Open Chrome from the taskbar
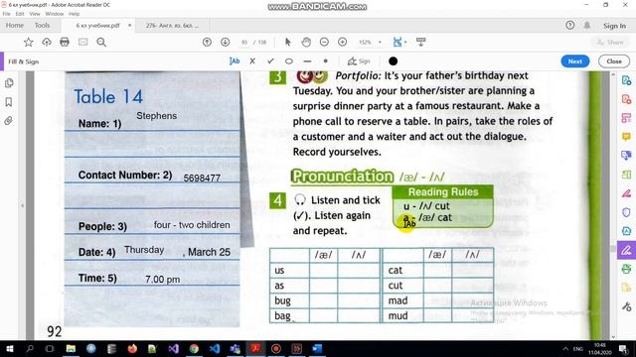The height and width of the screenshot is (357, 636). [x=194, y=348]
